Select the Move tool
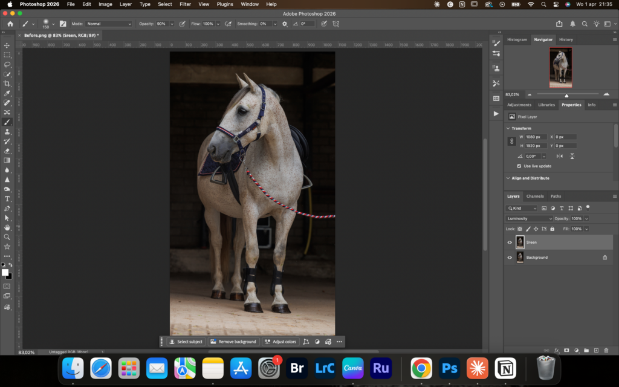Screen dimensions: 619x387 click(7, 45)
